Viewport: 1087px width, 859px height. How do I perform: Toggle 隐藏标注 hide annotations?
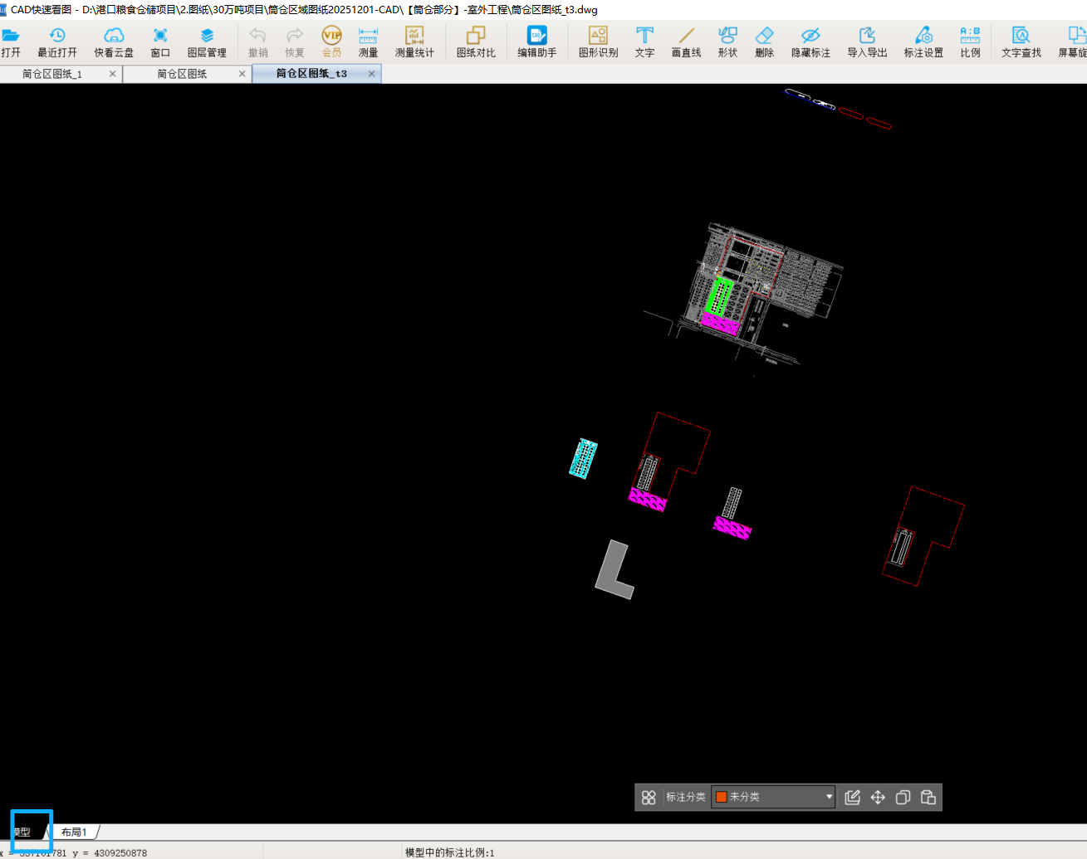tap(810, 41)
